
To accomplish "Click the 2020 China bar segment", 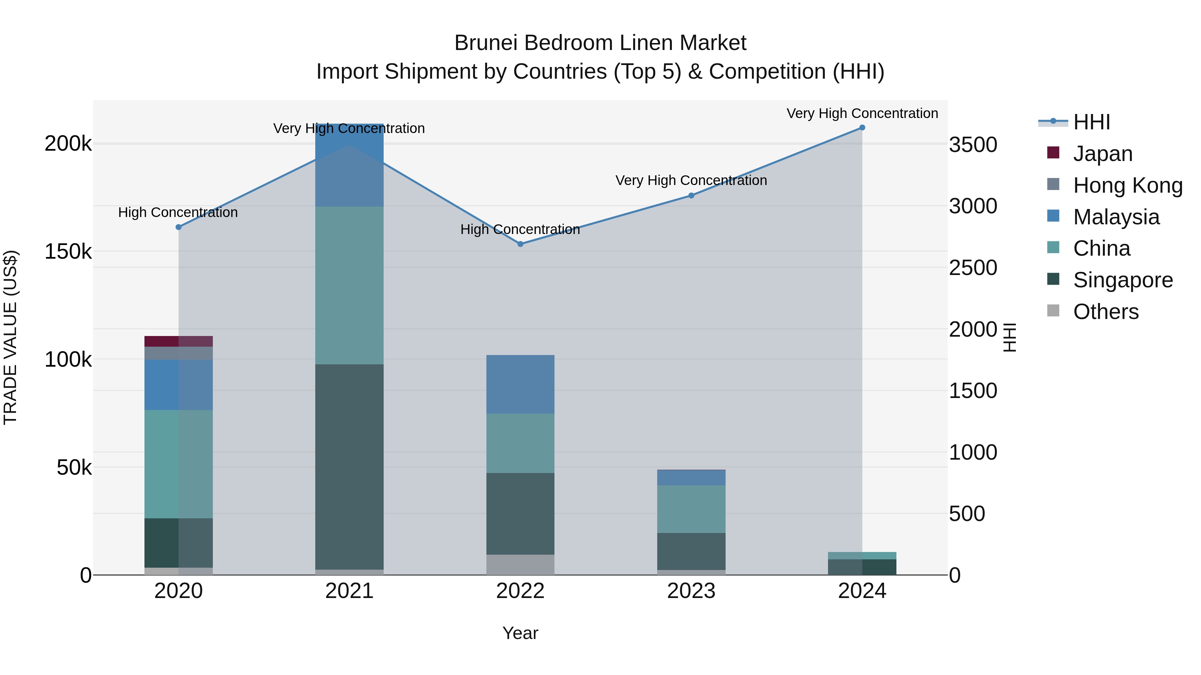I will [178, 464].
